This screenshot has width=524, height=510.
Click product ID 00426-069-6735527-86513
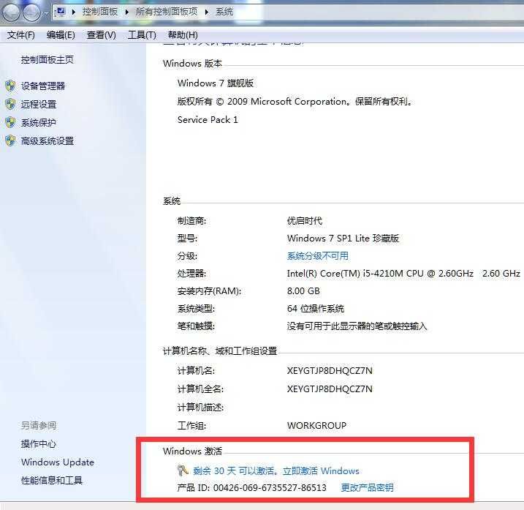(x=270, y=487)
